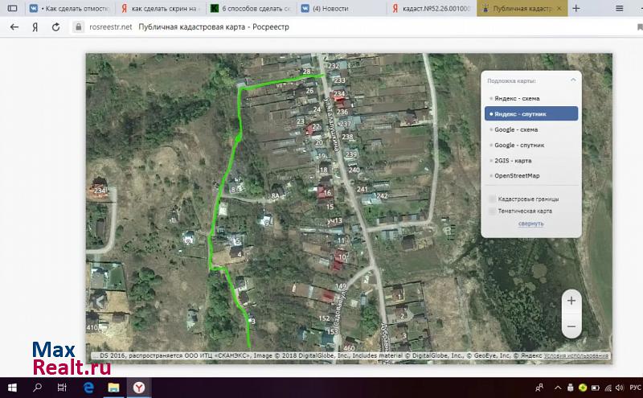The height and width of the screenshot is (398, 643).
Task: Click the Yandex home Я icon
Action: [x=35, y=27]
